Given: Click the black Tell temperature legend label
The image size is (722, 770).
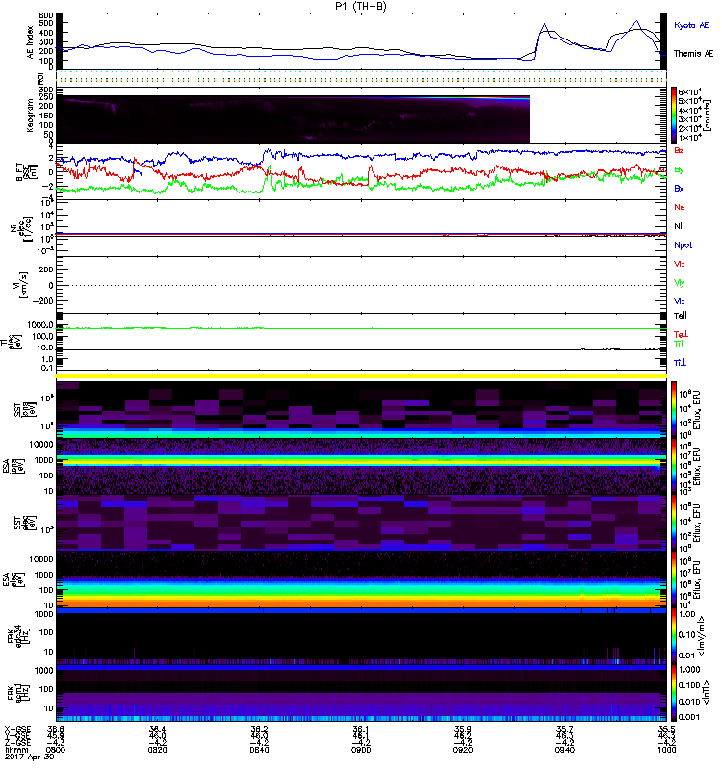Looking at the screenshot, I should pos(681,316).
